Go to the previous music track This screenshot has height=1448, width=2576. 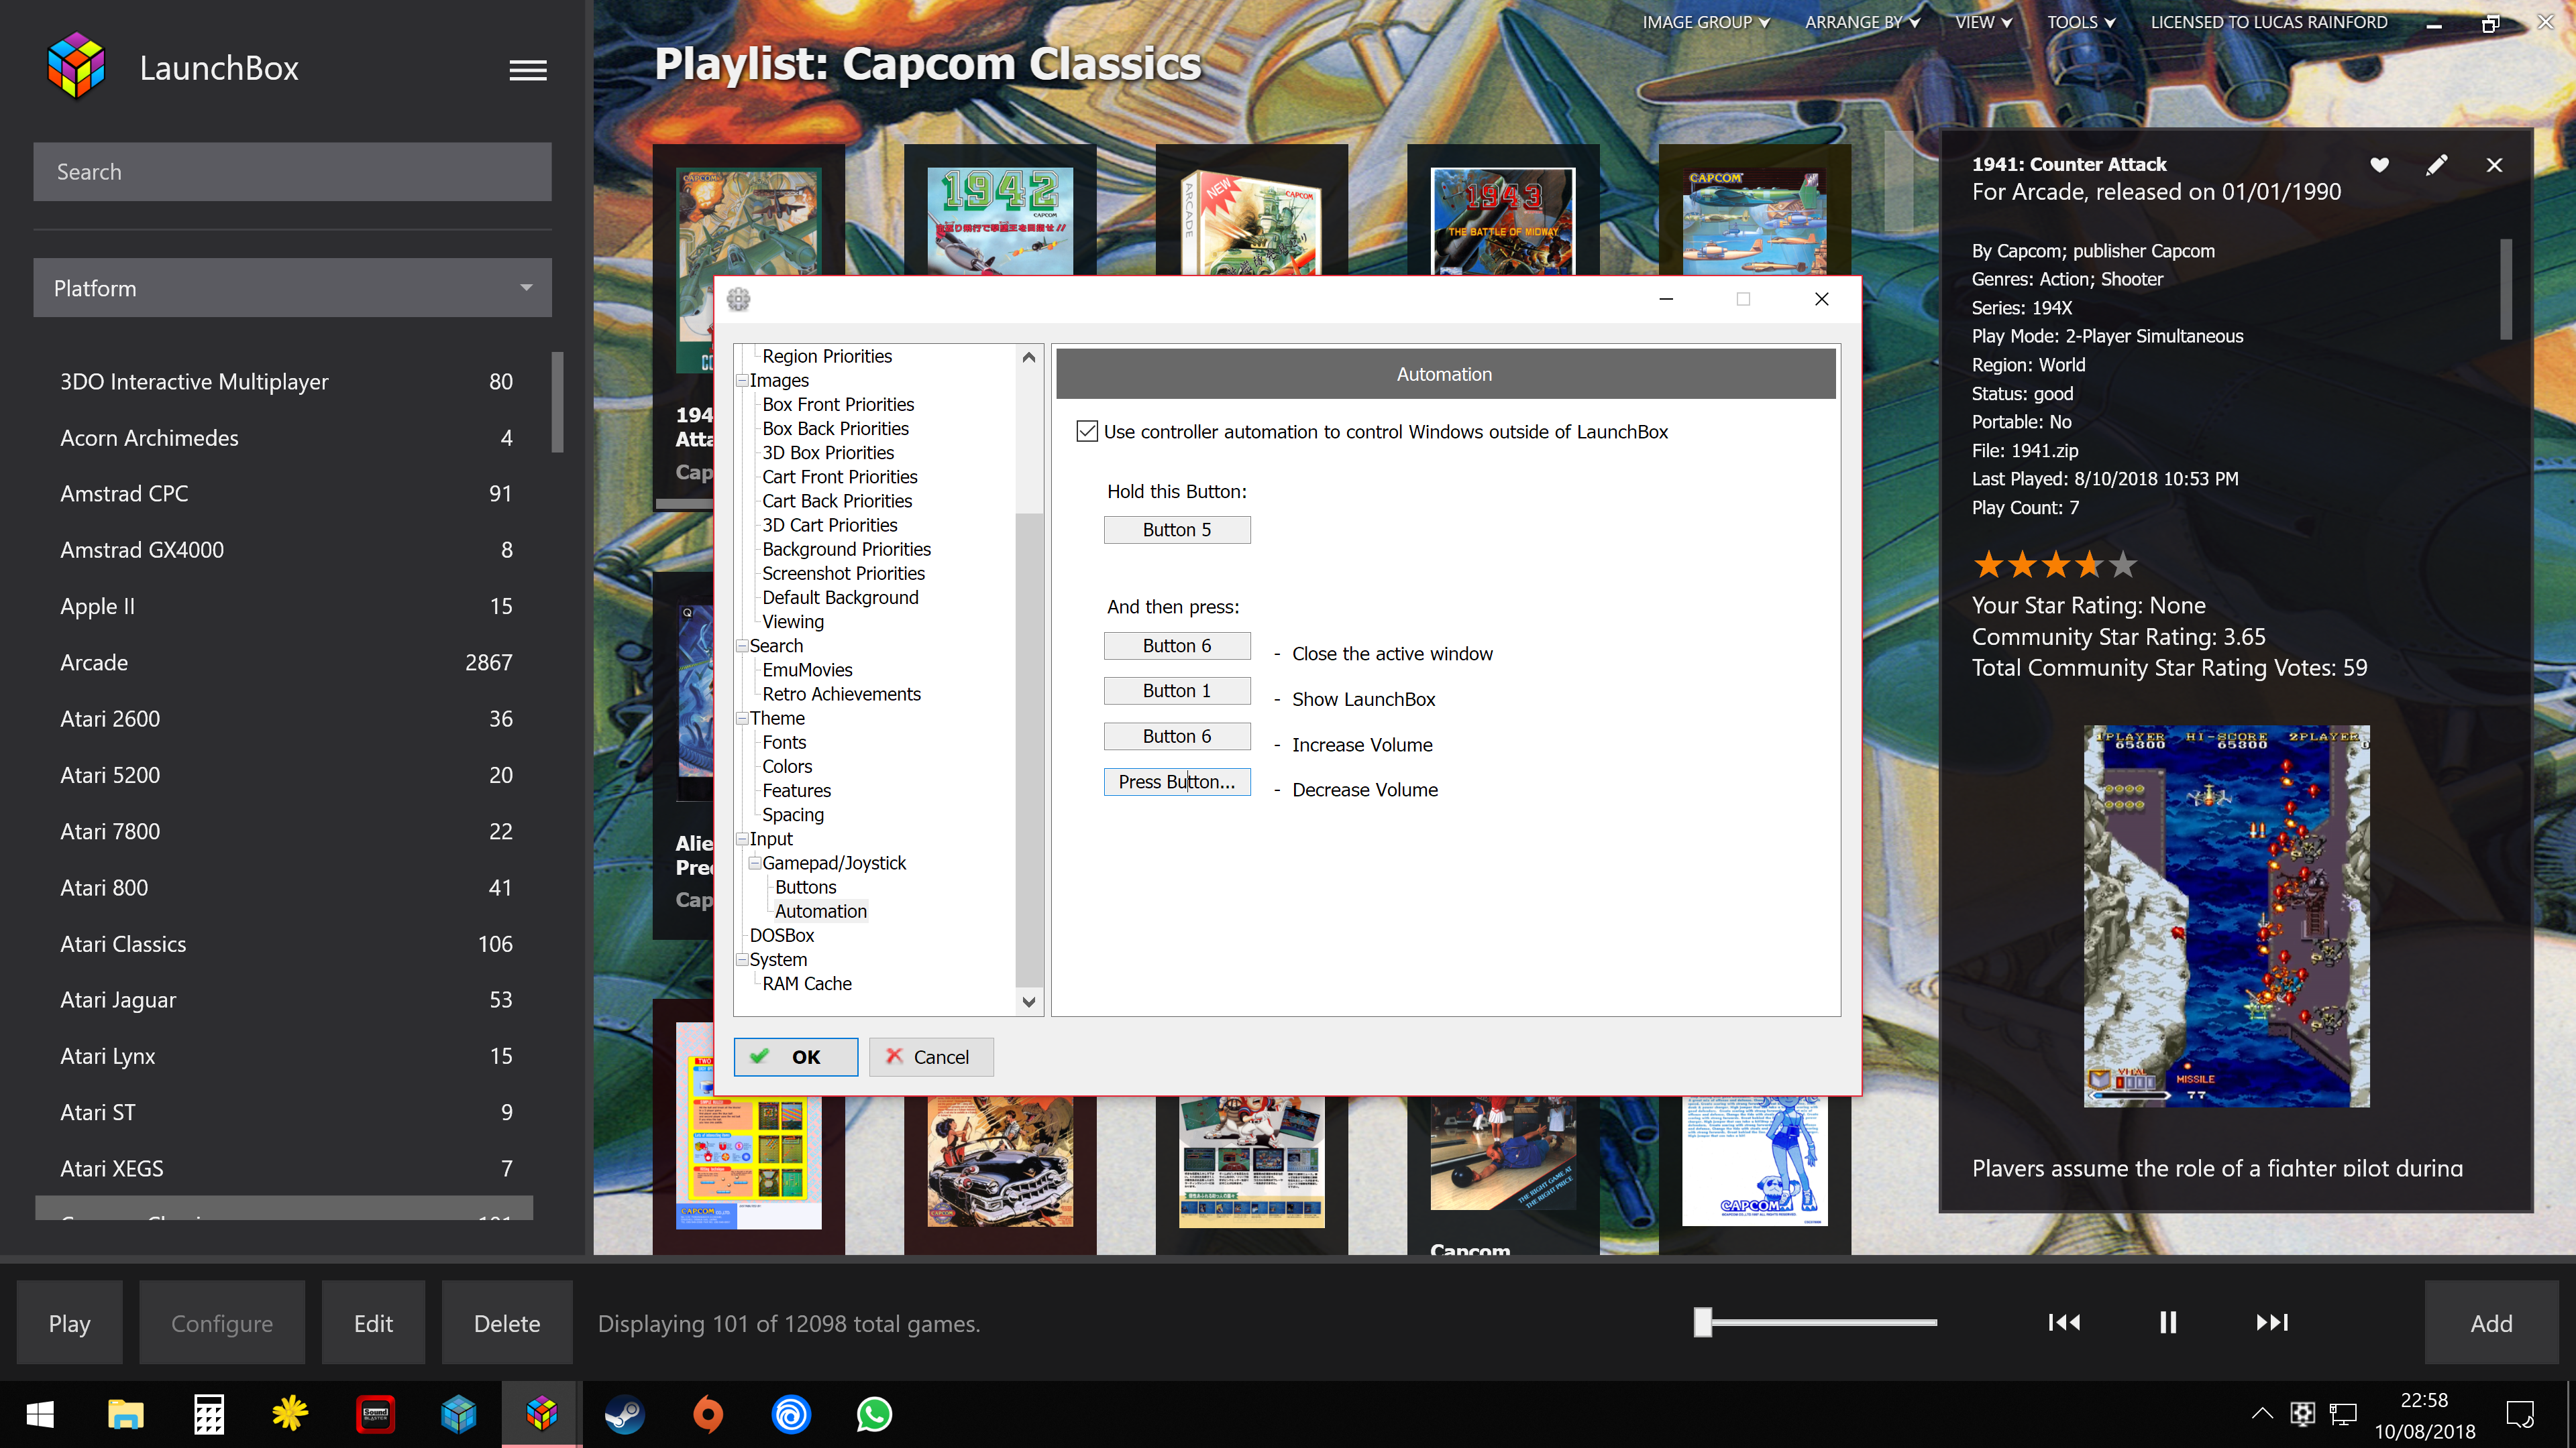click(x=2063, y=1322)
